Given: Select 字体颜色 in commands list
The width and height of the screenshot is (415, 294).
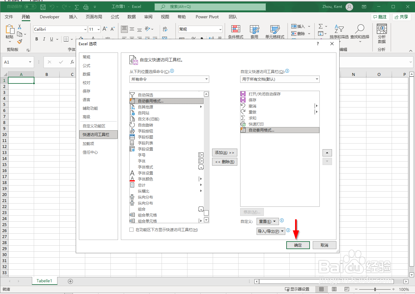Looking at the screenshot, I should [x=167, y=179].
